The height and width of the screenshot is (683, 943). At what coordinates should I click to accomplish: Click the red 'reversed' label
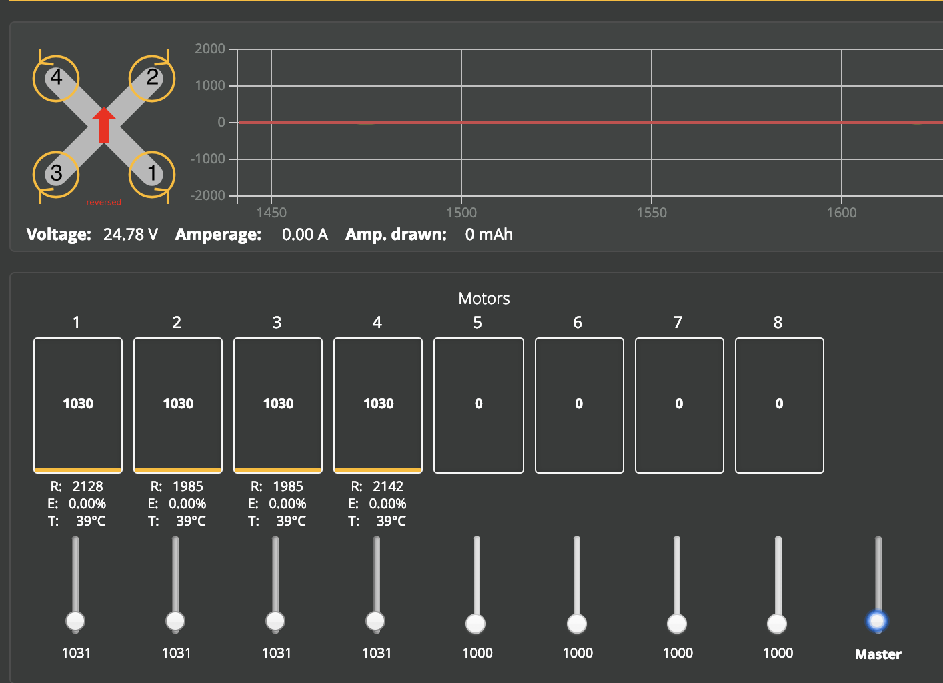[104, 202]
